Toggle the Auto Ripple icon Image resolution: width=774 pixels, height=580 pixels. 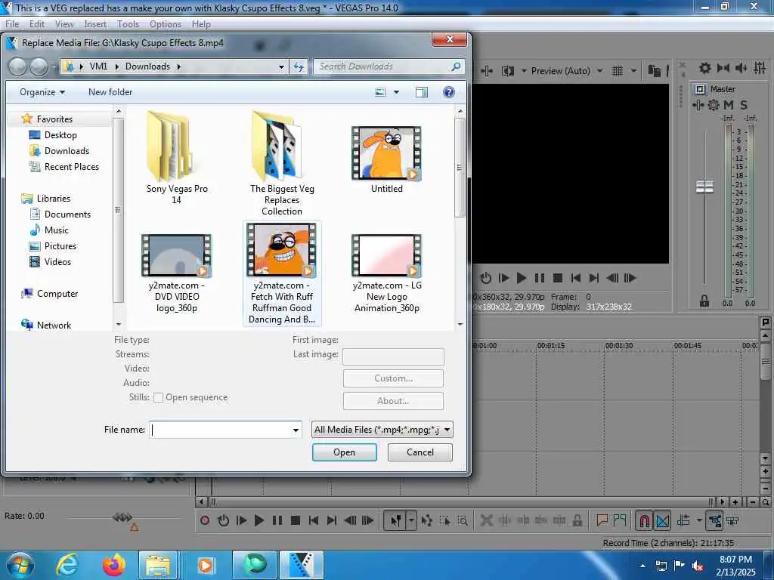683,520
